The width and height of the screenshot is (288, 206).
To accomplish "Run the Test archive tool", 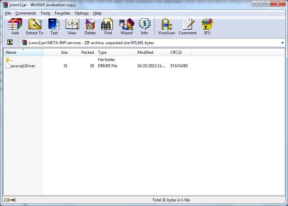I will click(x=54, y=26).
